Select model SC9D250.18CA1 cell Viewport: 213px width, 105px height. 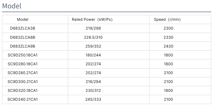[x=23, y=55]
